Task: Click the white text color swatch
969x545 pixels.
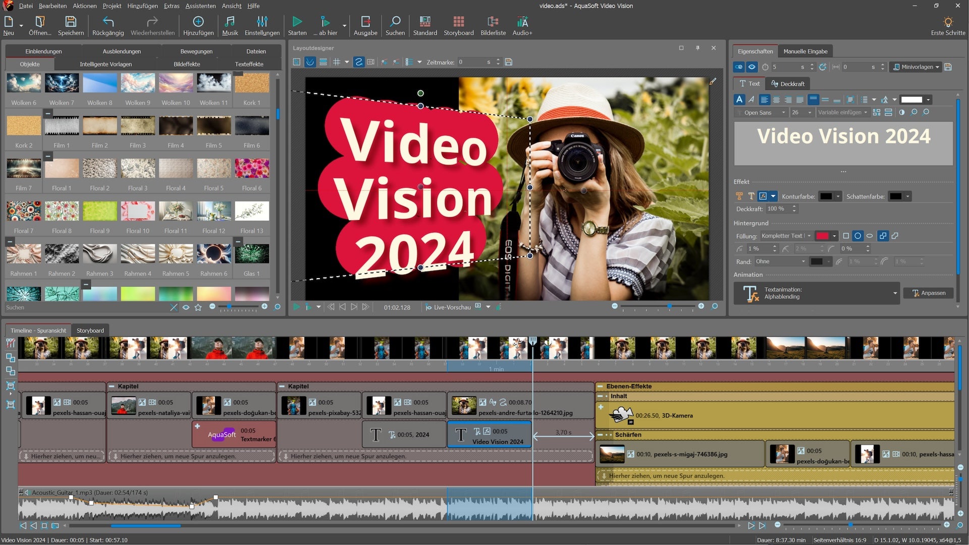Action: click(x=911, y=99)
